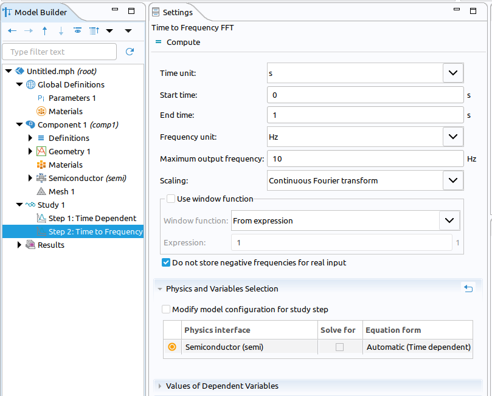Click the global Materials icon under Global Definitions
Viewport: 492px width, 396px height.
click(x=41, y=111)
